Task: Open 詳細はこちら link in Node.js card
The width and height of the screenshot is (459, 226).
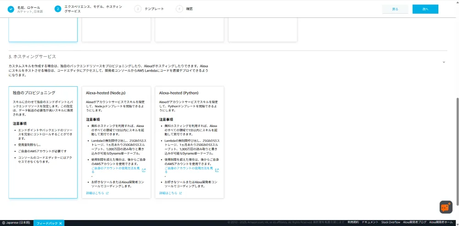Action: coord(95,193)
